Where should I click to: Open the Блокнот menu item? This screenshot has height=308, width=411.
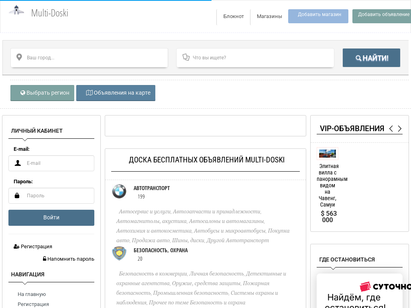pos(234,16)
